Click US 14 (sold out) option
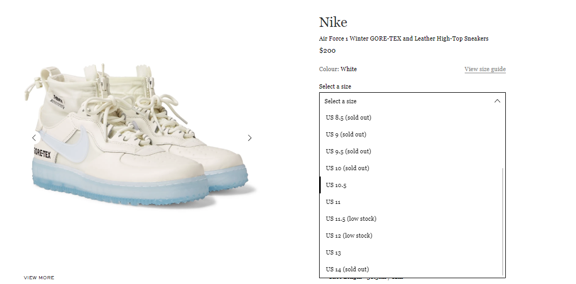 click(412, 269)
